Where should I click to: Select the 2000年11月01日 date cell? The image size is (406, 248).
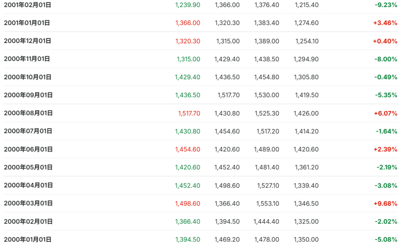(27, 59)
